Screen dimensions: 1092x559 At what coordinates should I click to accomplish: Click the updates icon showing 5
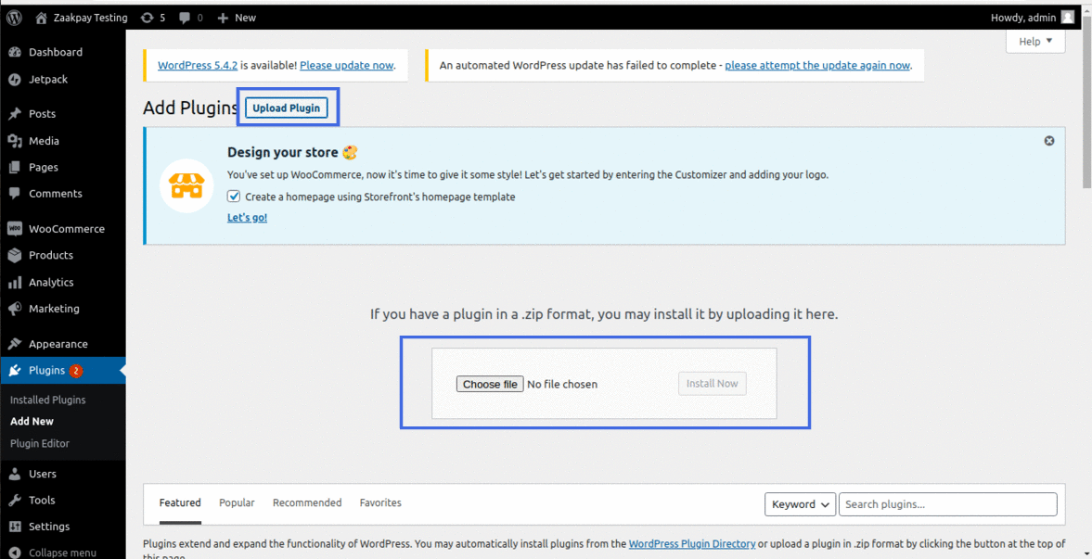[147, 19]
